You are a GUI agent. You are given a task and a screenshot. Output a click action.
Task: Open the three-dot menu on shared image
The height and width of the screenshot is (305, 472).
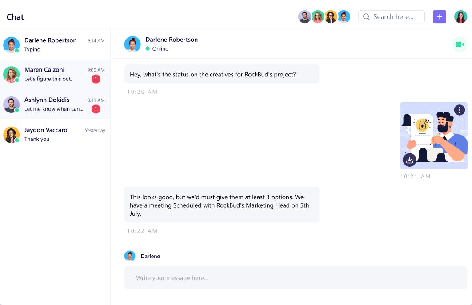[x=460, y=110]
